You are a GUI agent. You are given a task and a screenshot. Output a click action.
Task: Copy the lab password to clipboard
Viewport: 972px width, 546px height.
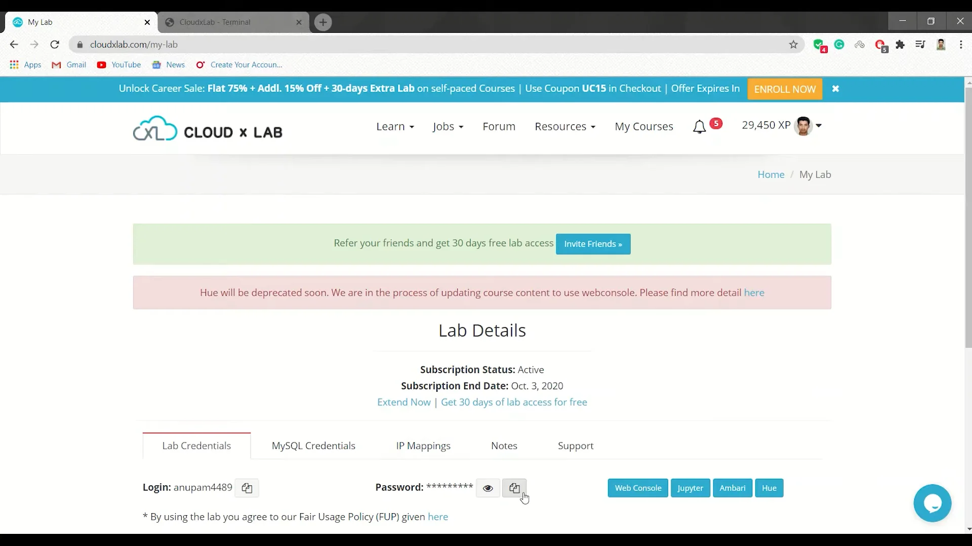click(x=514, y=488)
